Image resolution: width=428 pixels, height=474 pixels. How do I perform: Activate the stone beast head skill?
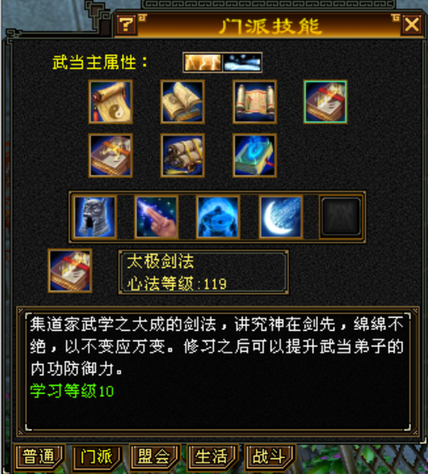tap(95, 217)
